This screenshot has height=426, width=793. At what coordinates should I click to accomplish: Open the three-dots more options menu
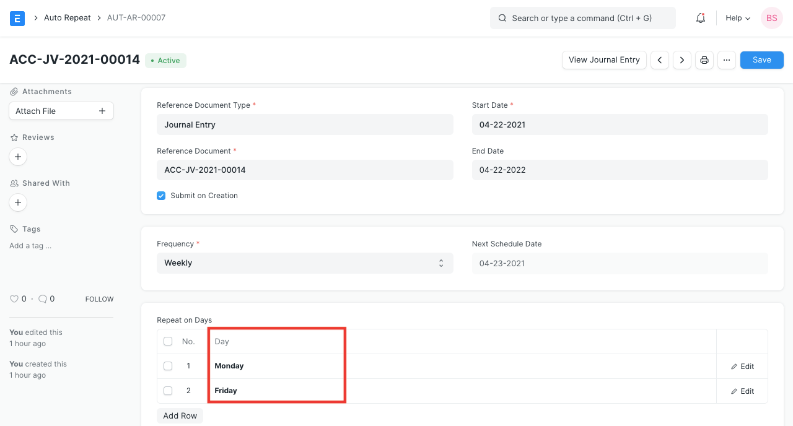tap(726, 60)
